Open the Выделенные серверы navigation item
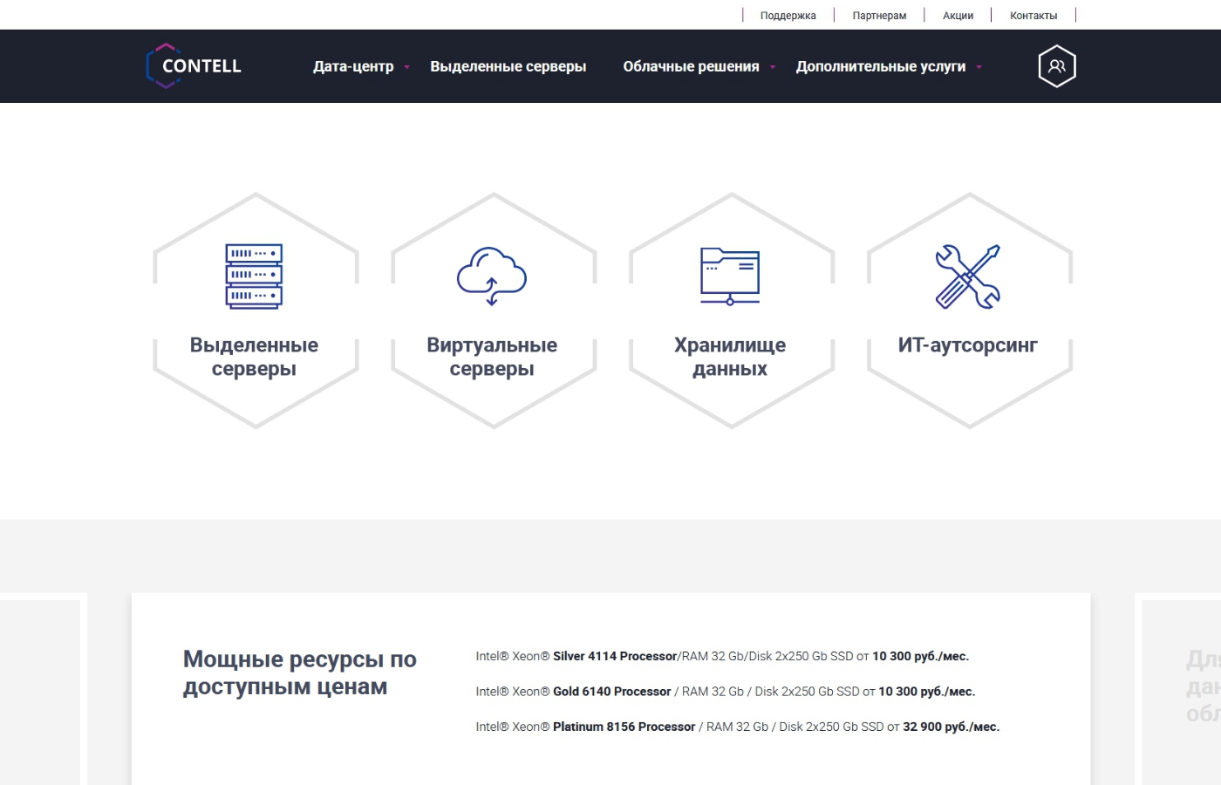1221x785 pixels. pyautogui.click(x=508, y=66)
